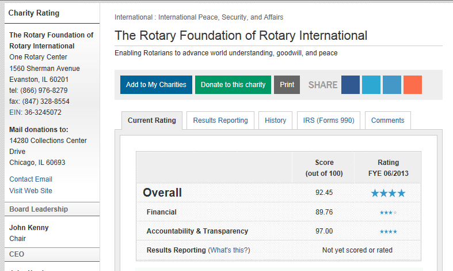The width and height of the screenshot is (453, 271).
Task: Click the Accountability score 97.00
Action: [x=324, y=231]
